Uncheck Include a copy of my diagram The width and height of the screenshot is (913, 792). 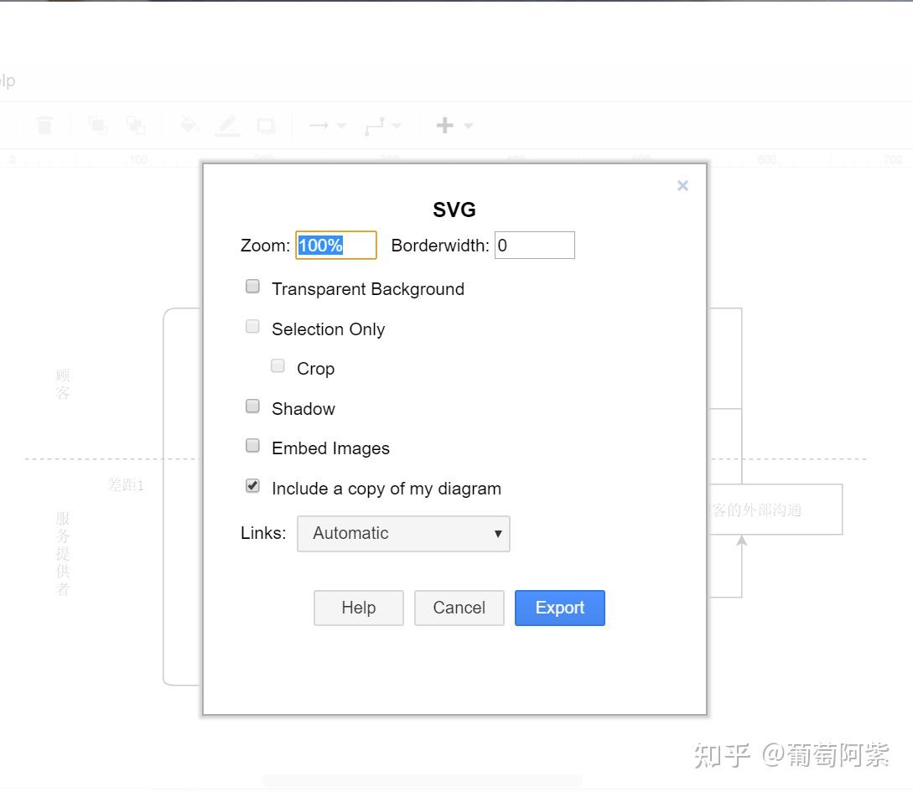252,485
